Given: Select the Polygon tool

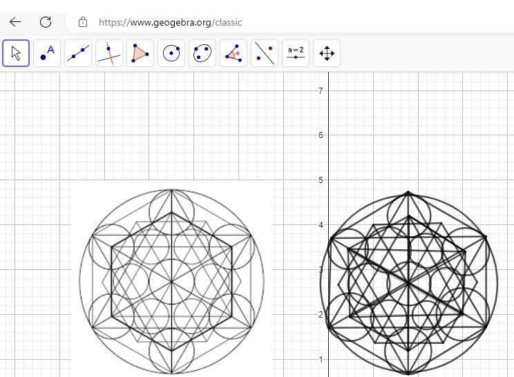Looking at the screenshot, I should point(140,53).
